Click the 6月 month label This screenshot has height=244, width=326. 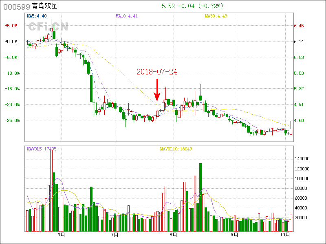62,235
